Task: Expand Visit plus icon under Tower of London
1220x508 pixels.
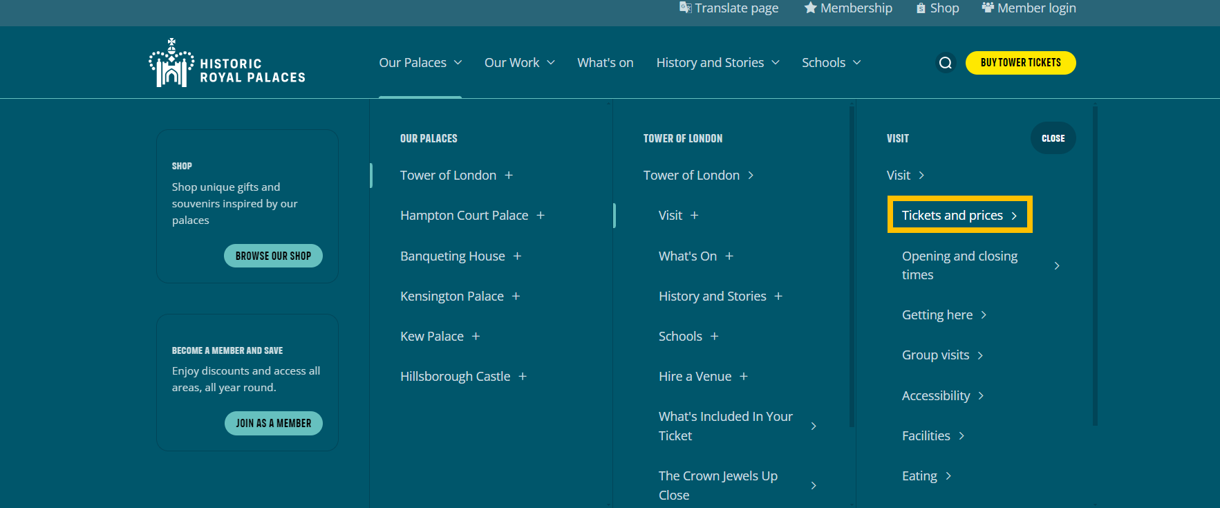Action: click(x=695, y=216)
